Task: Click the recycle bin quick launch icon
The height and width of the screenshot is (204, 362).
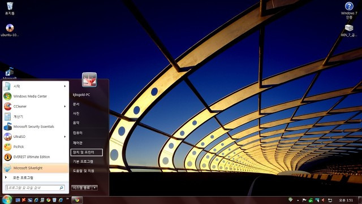Action: coord(54,200)
